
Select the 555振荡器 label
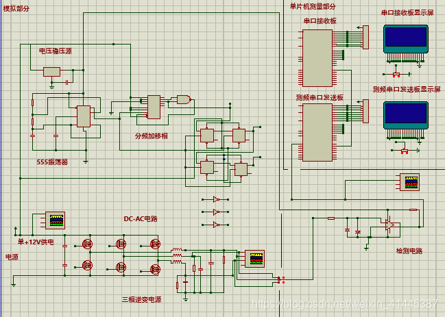(x=52, y=162)
